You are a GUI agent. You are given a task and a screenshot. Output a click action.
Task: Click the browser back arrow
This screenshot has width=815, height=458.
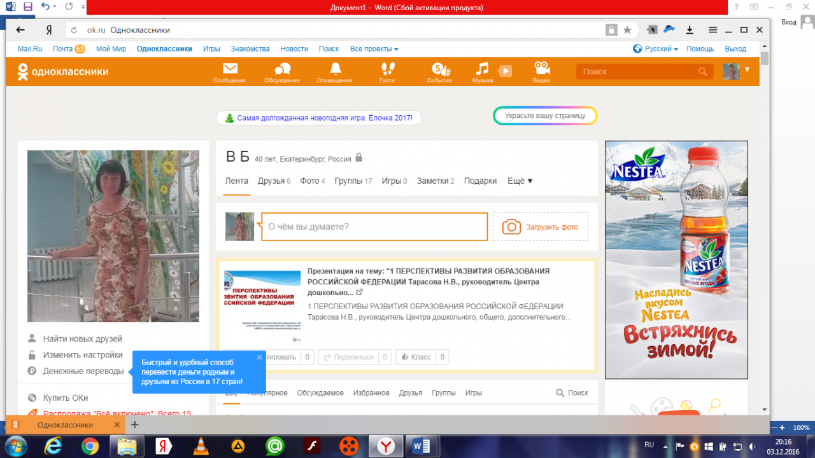coord(20,30)
